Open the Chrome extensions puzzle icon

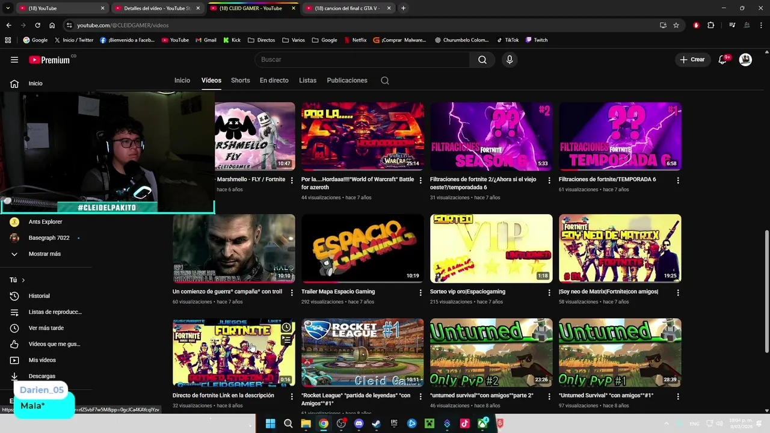click(711, 25)
